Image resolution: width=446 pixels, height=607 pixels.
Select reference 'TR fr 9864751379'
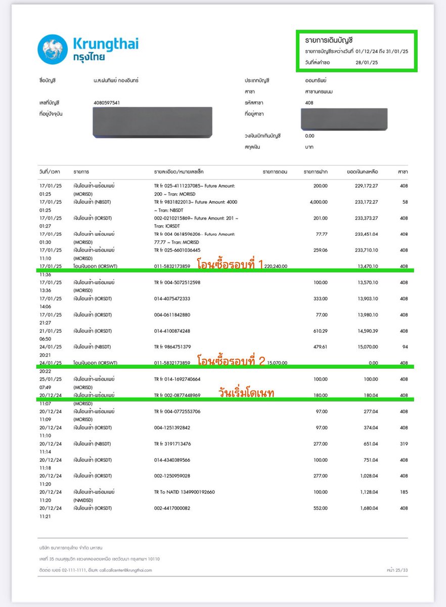click(173, 347)
